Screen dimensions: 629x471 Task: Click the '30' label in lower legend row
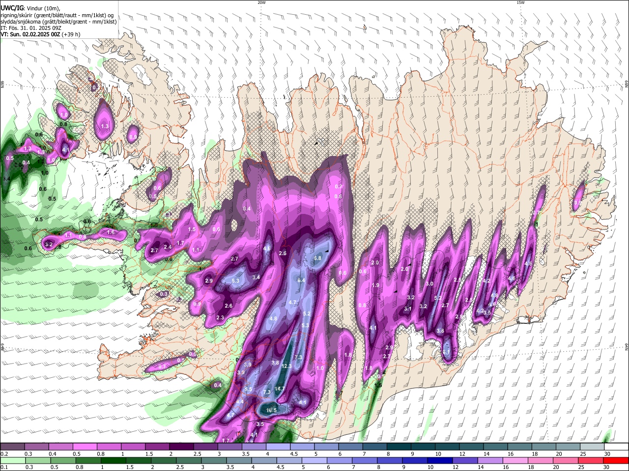pyautogui.click(x=606, y=467)
